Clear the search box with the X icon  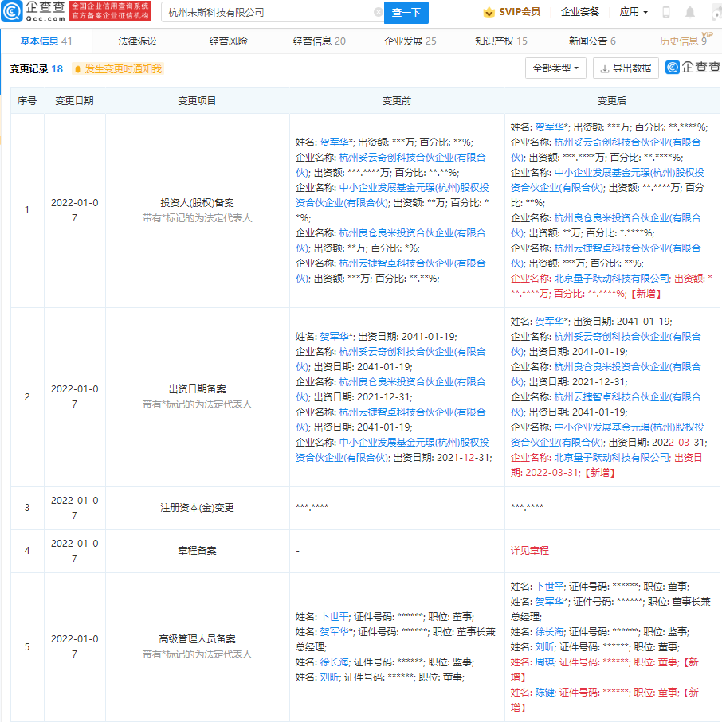378,13
